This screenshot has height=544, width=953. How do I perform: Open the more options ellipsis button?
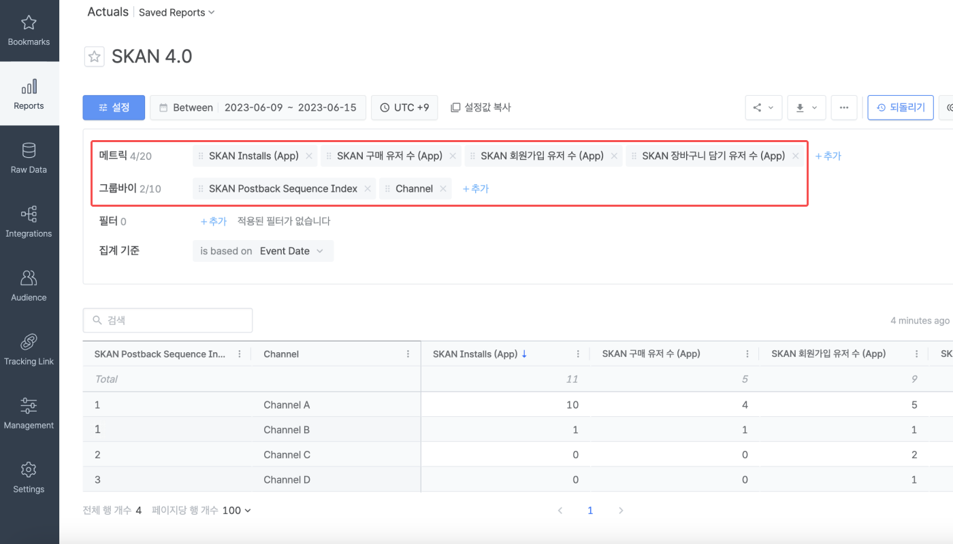click(844, 107)
